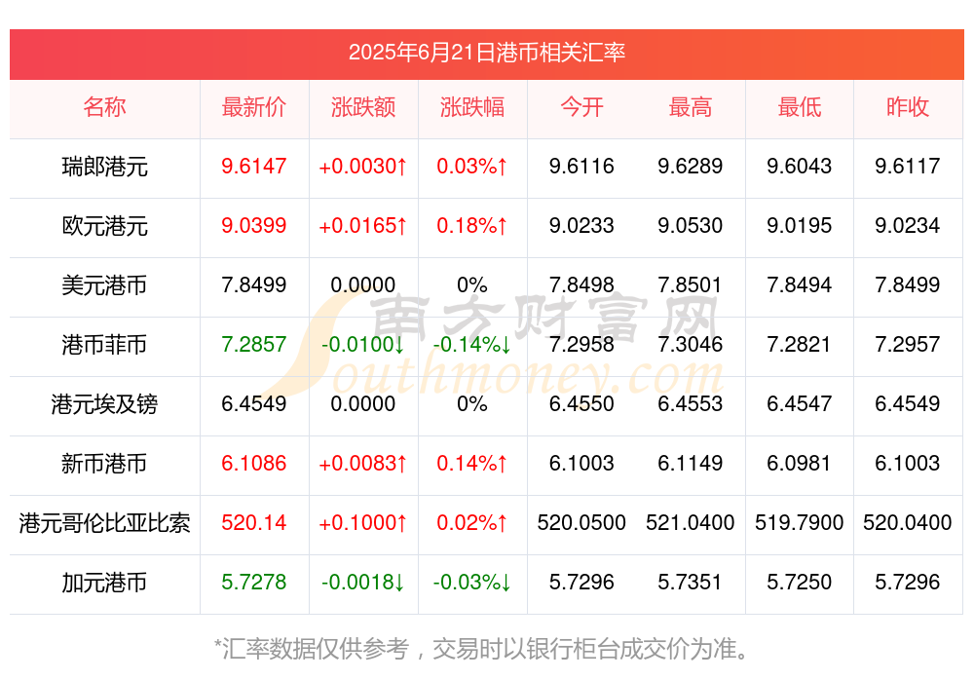Click the previous close 9.6117

tap(908, 166)
